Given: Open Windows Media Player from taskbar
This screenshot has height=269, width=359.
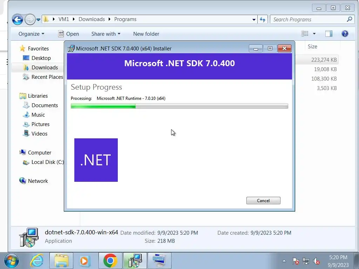Looking at the screenshot, I should click(x=85, y=261).
